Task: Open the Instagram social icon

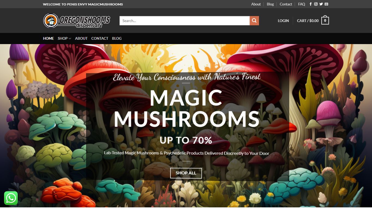Action: (x=316, y=4)
